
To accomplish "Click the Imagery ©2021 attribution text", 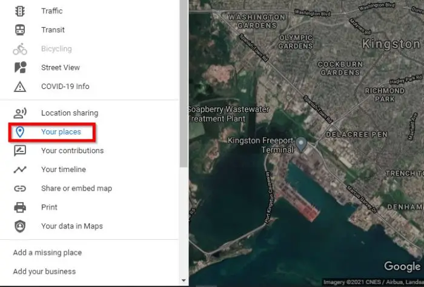I will click(x=373, y=282).
